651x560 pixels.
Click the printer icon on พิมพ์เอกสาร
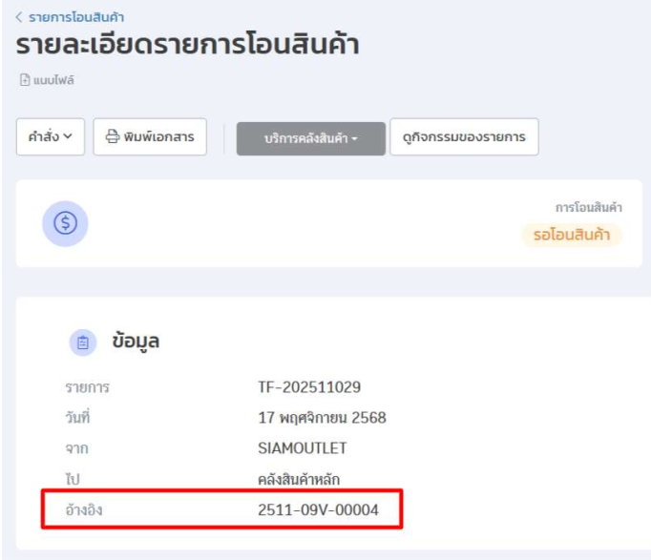112,137
